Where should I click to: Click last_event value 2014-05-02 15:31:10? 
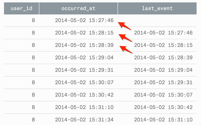tap(163, 120)
